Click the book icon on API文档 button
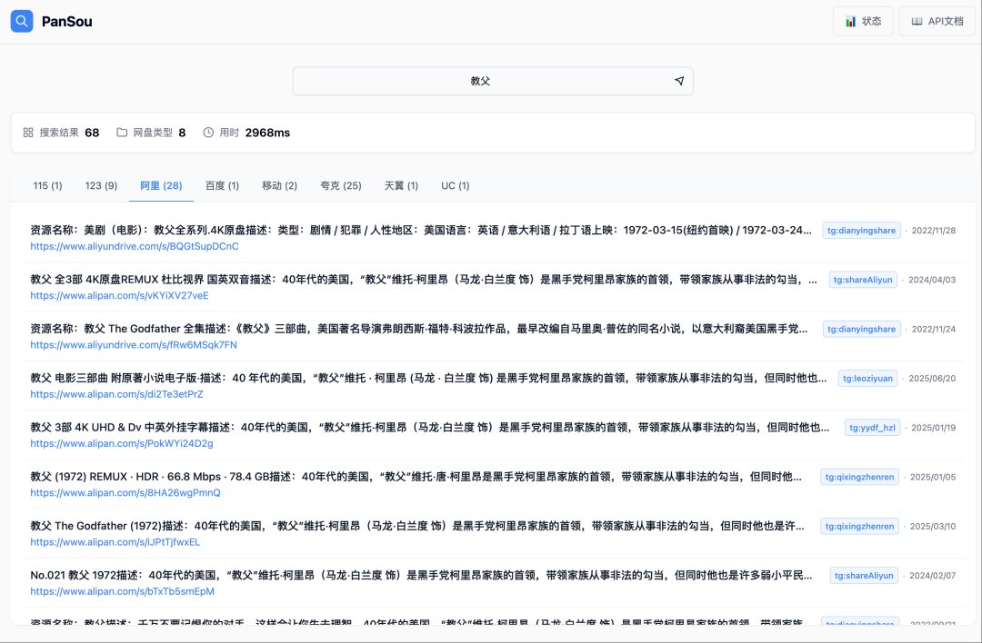The image size is (982, 643). click(x=916, y=21)
